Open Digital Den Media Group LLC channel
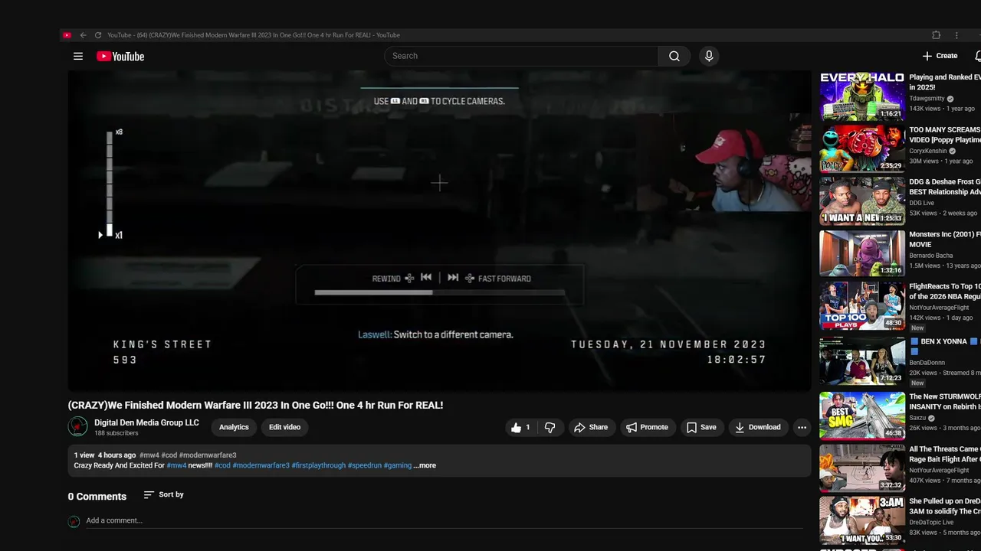 pos(146,422)
